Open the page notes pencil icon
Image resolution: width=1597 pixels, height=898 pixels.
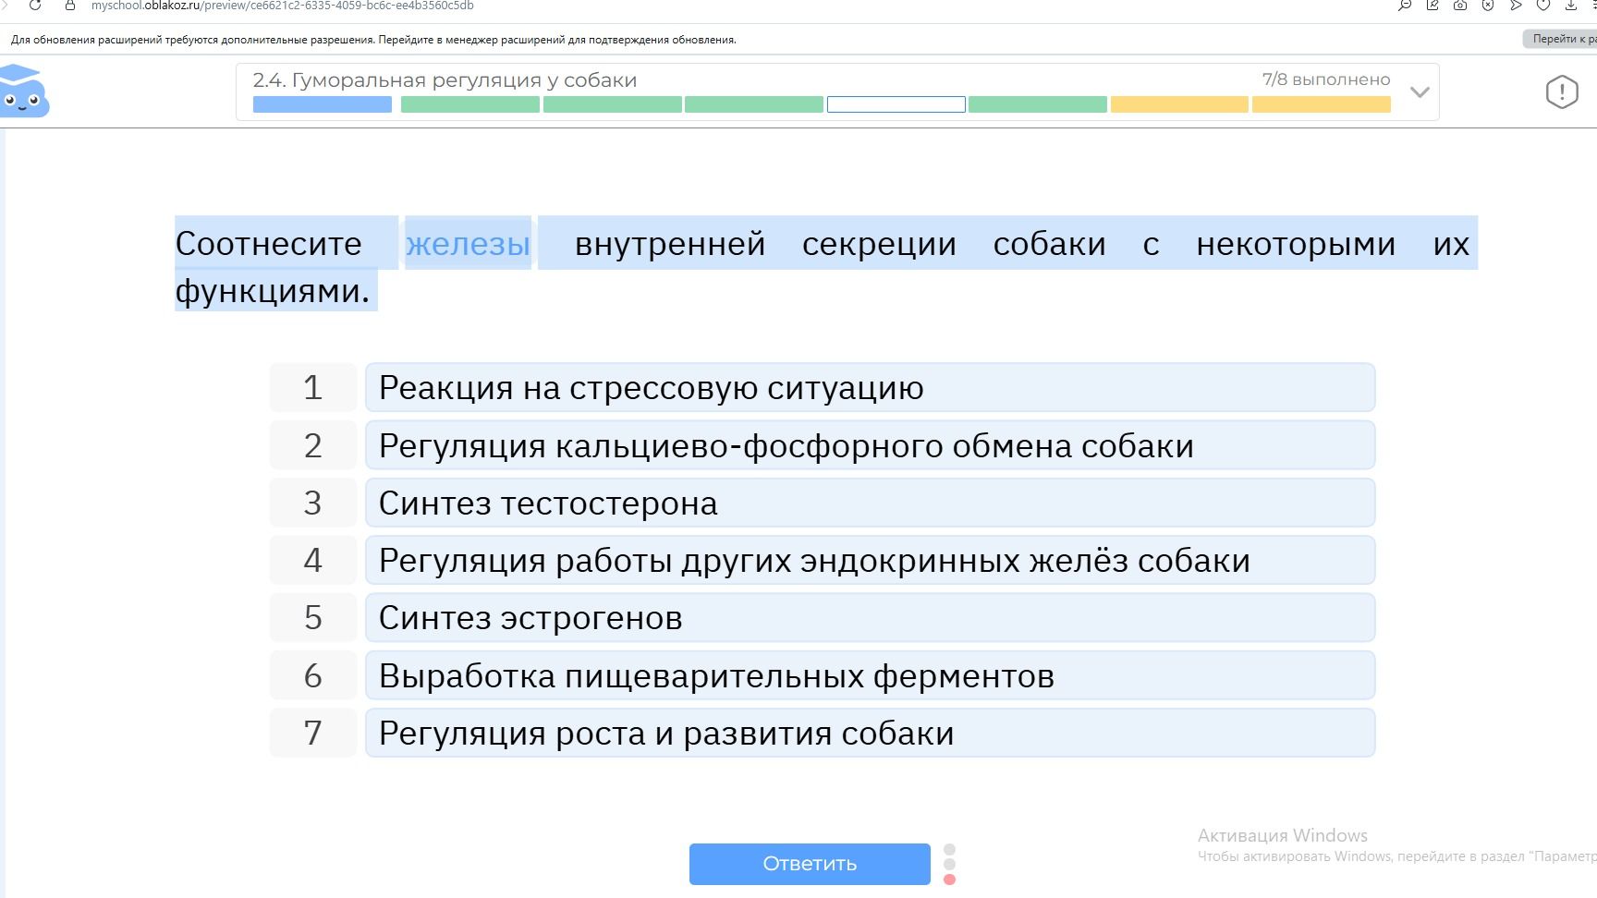click(1432, 6)
